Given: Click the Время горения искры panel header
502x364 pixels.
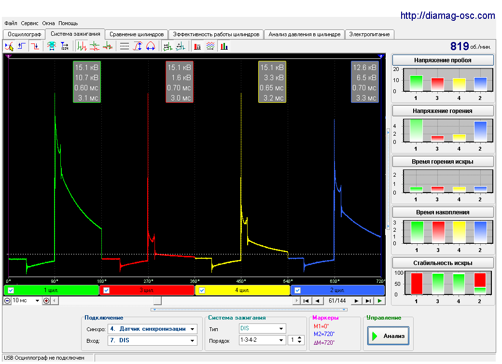Looking at the screenshot, I should tap(443, 161).
